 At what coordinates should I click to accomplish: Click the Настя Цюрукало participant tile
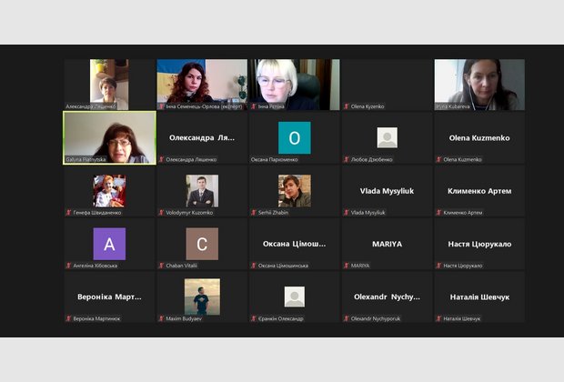[479, 244]
